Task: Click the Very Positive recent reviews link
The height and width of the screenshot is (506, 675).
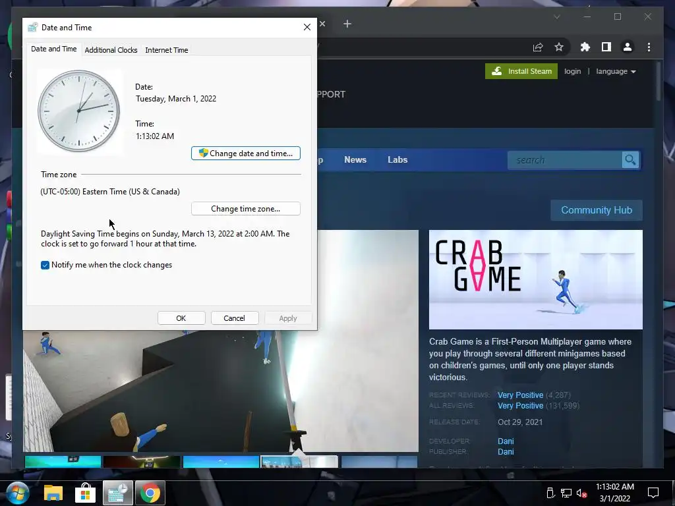Action: [521, 395]
